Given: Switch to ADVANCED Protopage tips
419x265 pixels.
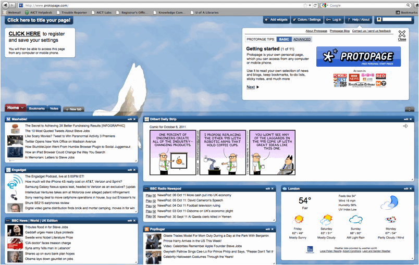Looking at the screenshot, I should (302, 39).
